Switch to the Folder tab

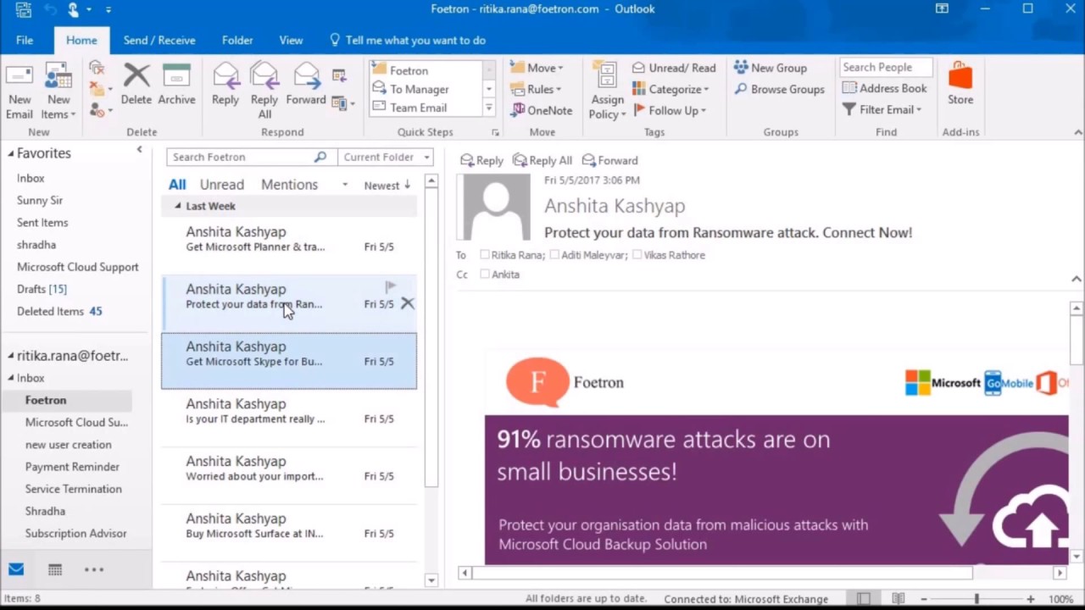tap(237, 40)
